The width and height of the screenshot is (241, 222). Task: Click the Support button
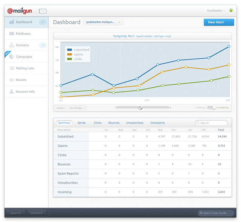[x=15, y=213]
